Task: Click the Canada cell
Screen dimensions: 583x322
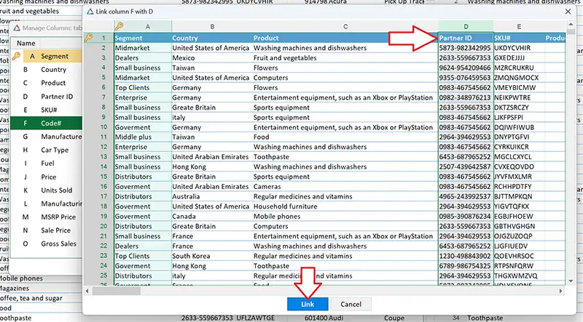Action: [x=212, y=217]
